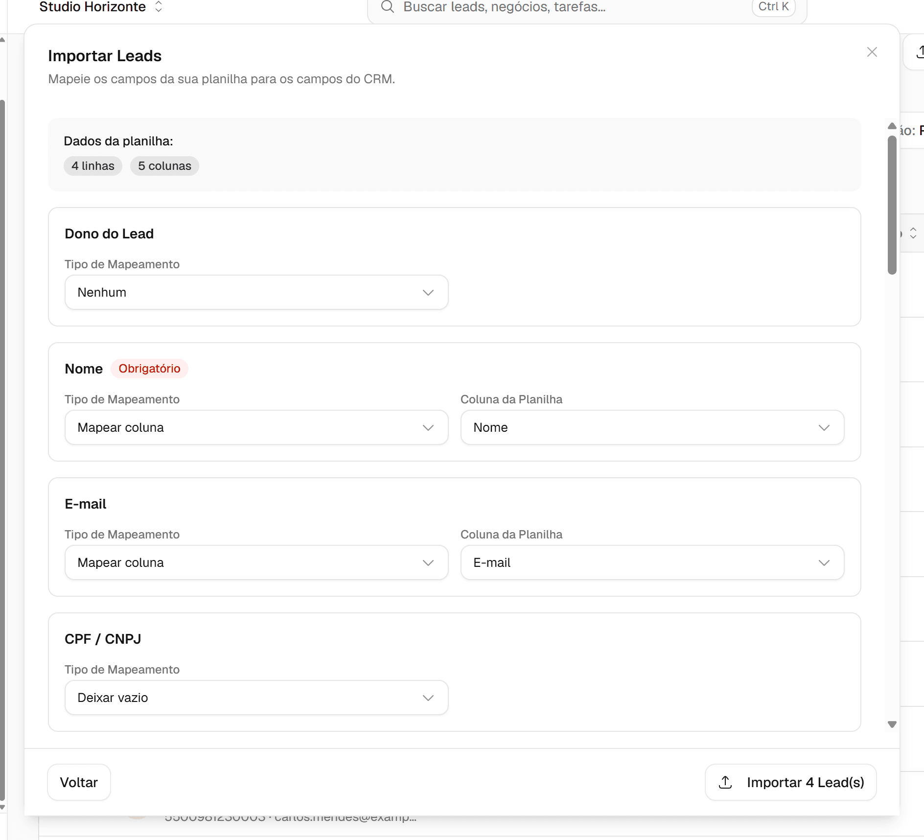Image resolution: width=924 pixels, height=840 pixels.
Task: Click the 'Dados da planilha:' label
Action: point(118,141)
